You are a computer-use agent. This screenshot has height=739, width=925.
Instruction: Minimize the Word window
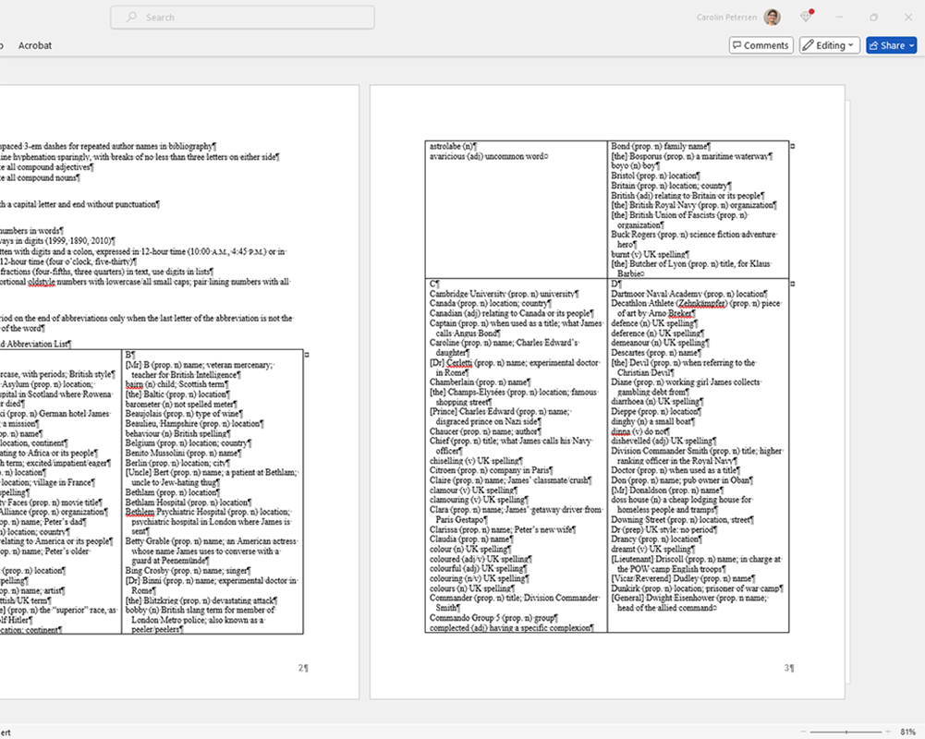(839, 18)
